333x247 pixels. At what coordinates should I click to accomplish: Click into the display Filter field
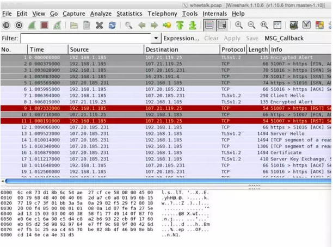click(86, 38)
